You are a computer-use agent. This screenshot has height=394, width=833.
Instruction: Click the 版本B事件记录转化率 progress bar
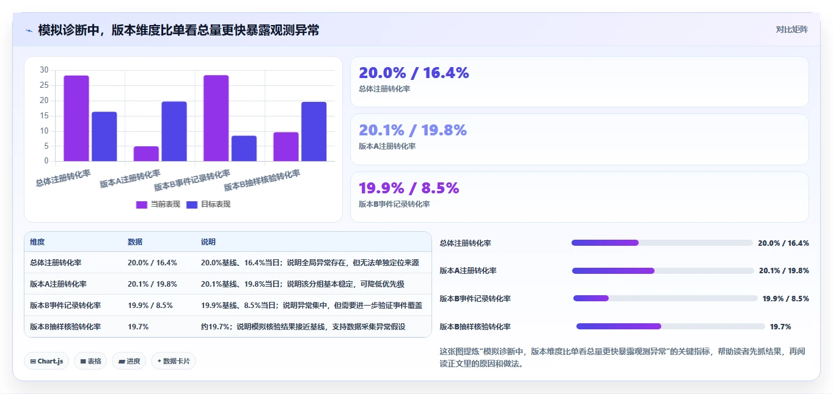[666, 298]
